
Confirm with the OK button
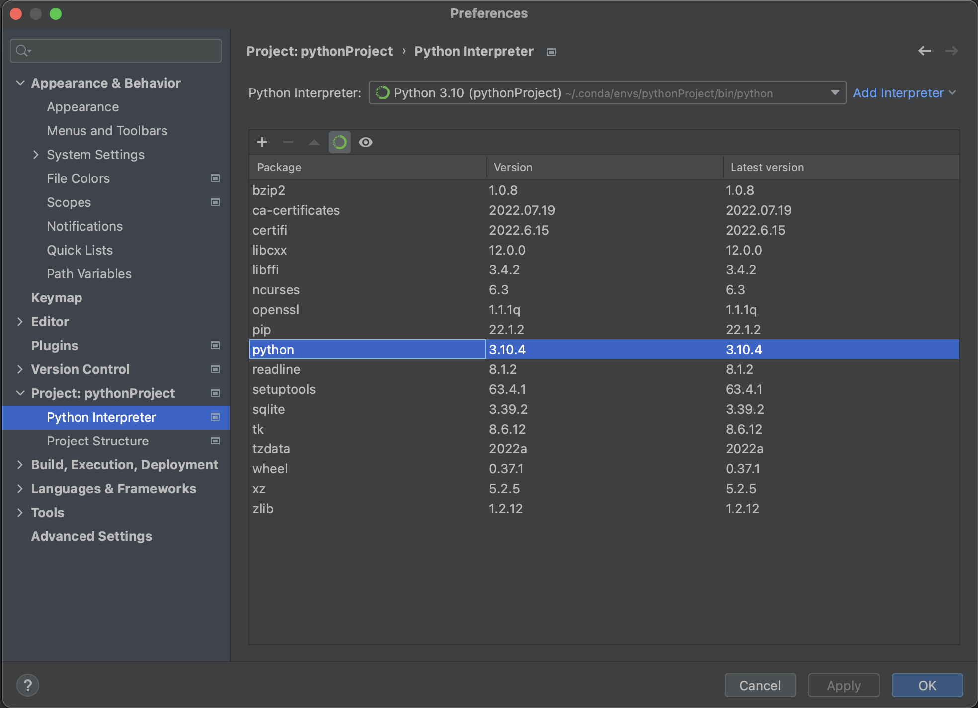tap(926, 685)
